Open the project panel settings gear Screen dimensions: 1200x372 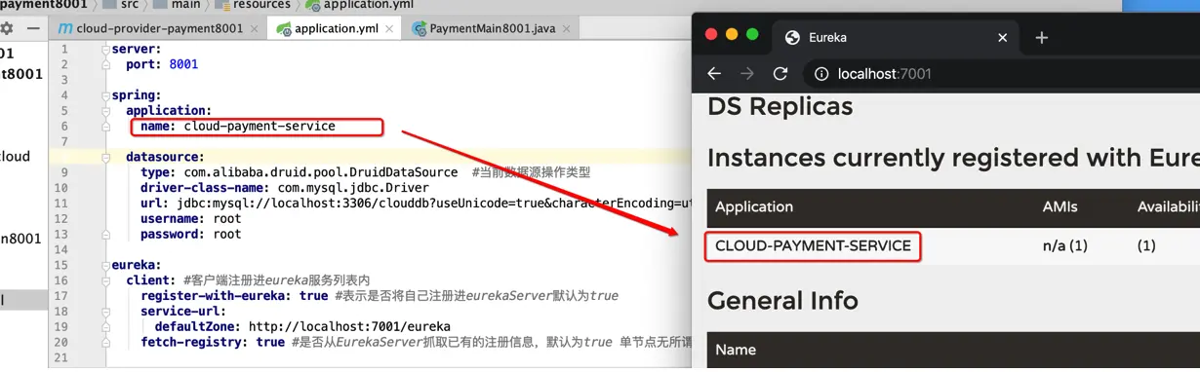coord(7,29)
